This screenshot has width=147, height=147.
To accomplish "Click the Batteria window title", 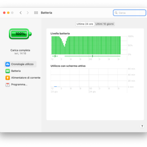I will pyautogui.click(x=46, y=13).
